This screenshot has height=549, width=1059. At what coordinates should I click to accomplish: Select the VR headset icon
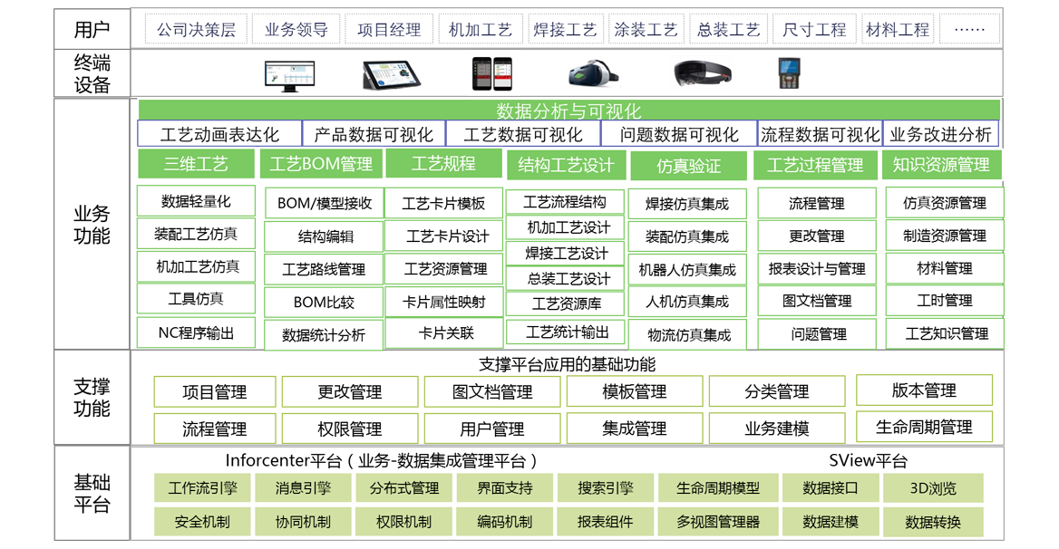tap(594, 73)
